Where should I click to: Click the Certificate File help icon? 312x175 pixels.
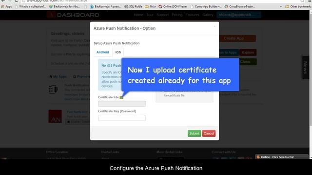click(121, 97)
